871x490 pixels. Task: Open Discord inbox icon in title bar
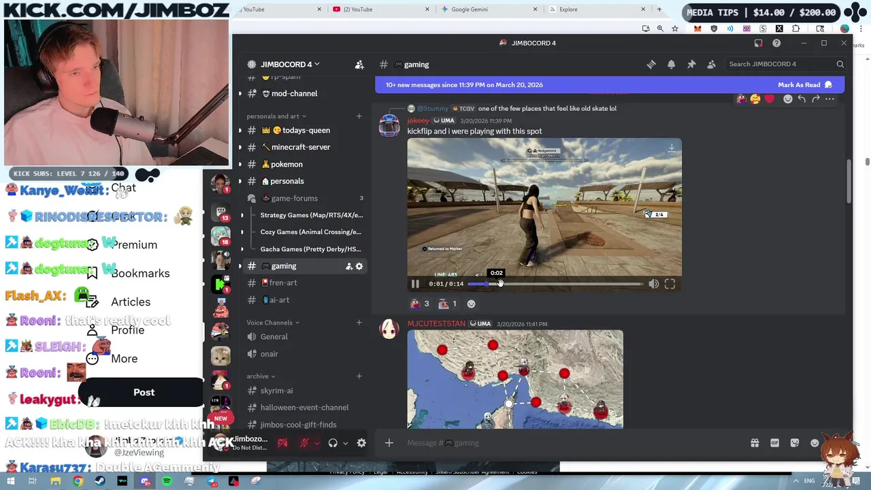pyautogui.click(x=758, y=43)
